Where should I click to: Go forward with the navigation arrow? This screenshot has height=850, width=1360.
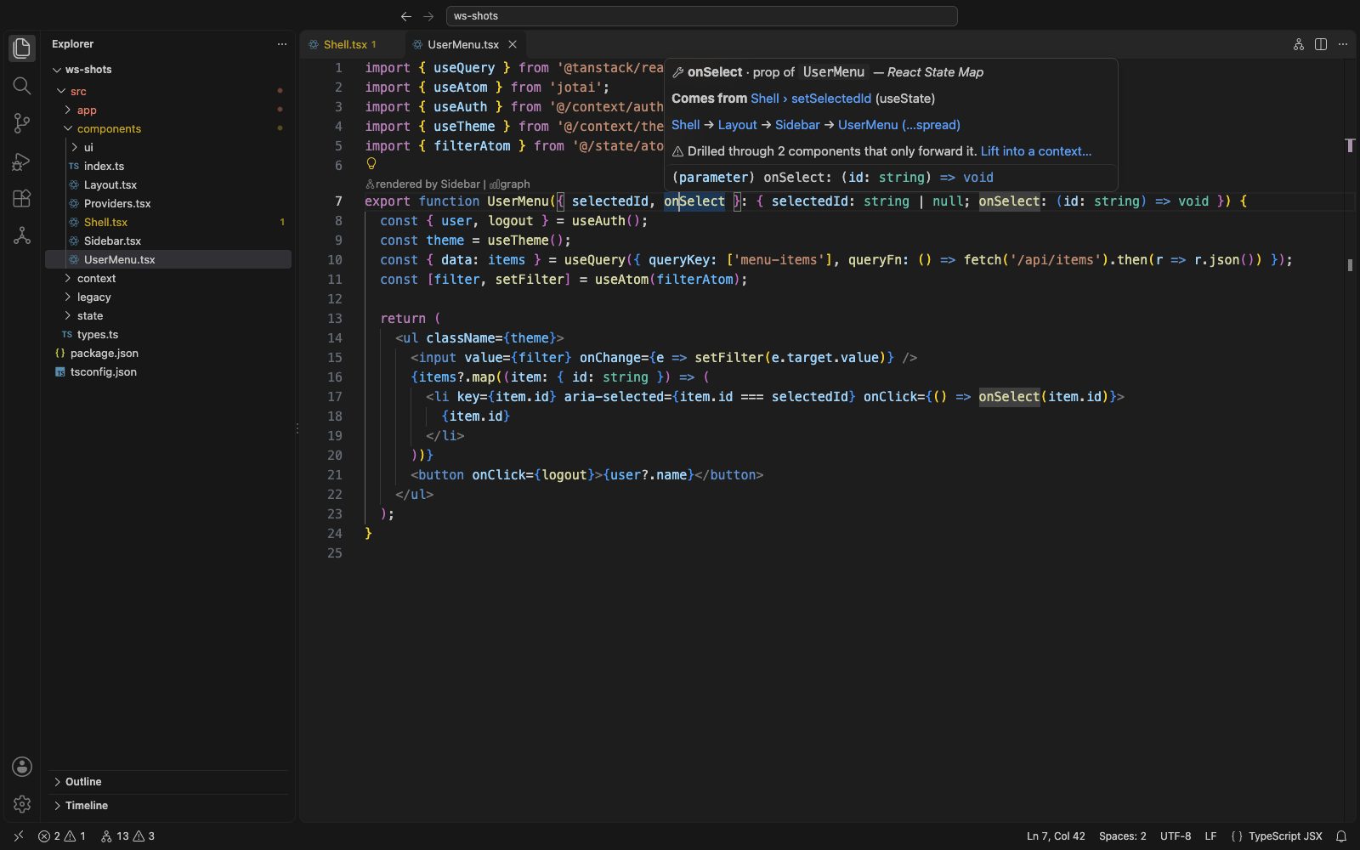point(428,16)
